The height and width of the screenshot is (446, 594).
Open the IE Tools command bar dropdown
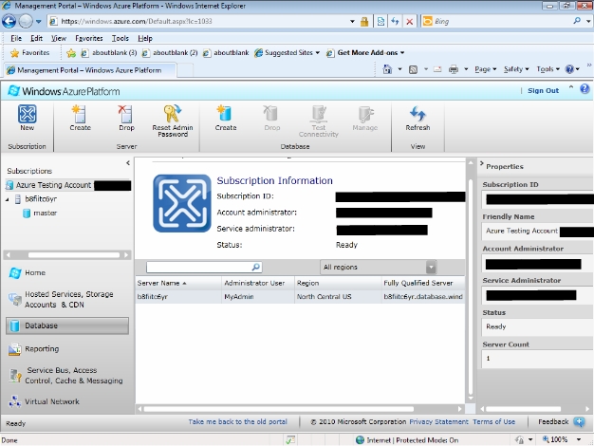pyautogui.click(x=548, y=69)
